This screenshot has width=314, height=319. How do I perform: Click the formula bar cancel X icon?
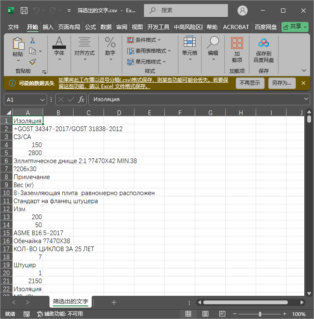(61, 99)
